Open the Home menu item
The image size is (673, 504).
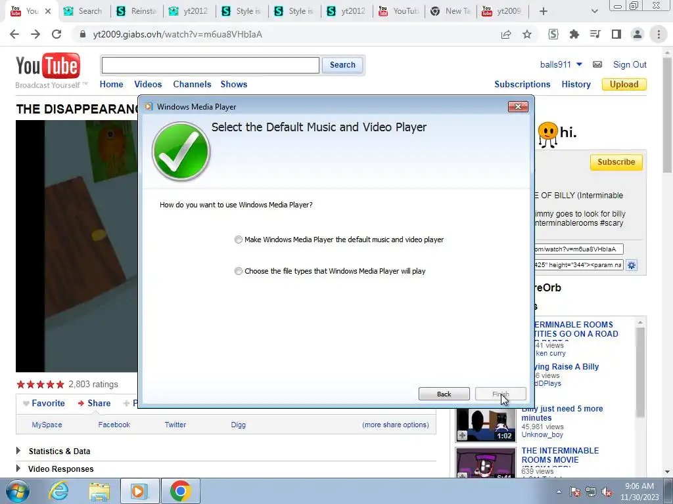pyautogui.click(x=111, y=85)
